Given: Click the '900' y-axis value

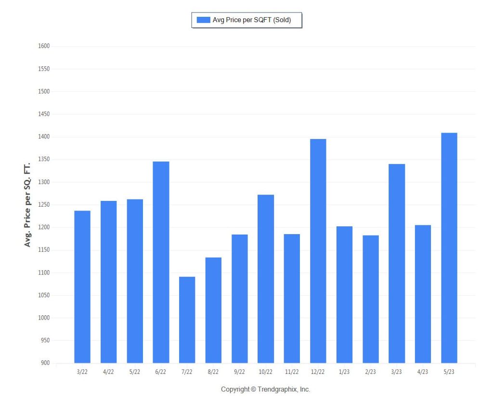Looking at the screenshot, I should pyautogui.click(x=45, y=363).
